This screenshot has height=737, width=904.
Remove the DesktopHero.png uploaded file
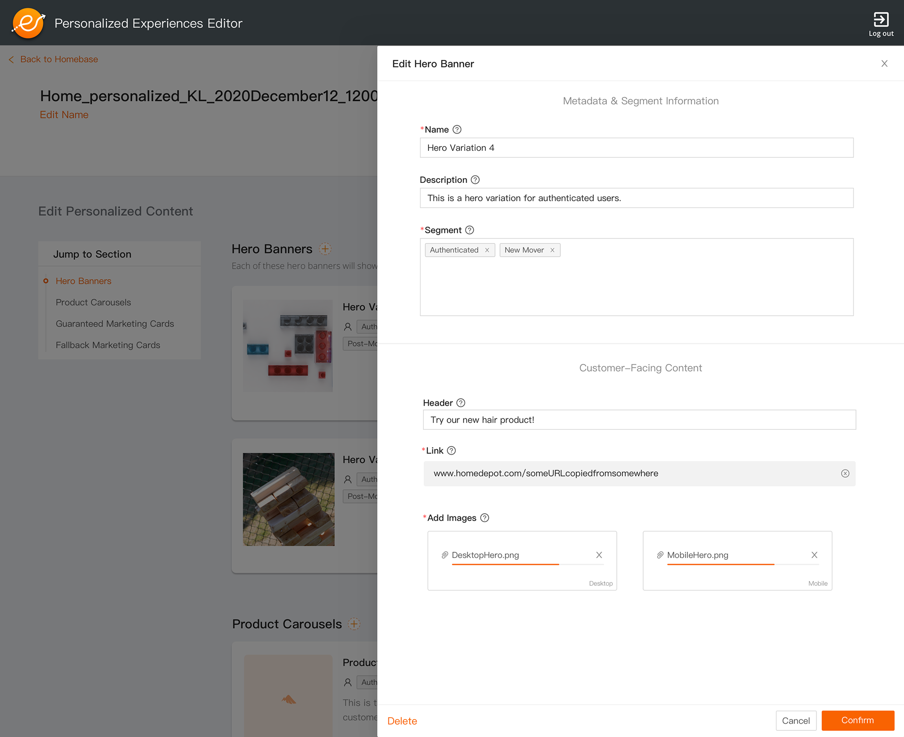(599, 555)
